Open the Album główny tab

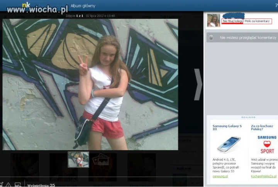coord(83,6)
